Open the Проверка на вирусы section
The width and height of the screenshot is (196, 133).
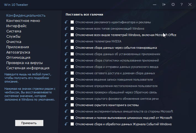(25, 63)
